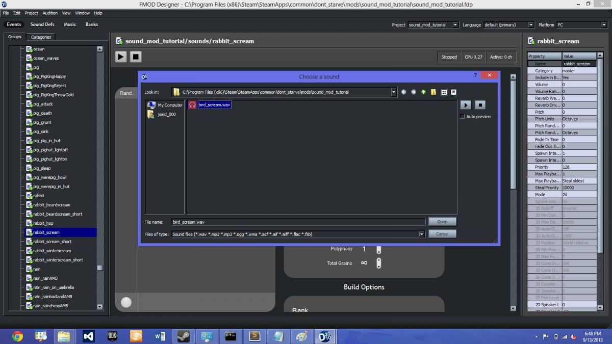
Task: Click the Forward arrow in the file dialog
Action: tap(413, 92)
